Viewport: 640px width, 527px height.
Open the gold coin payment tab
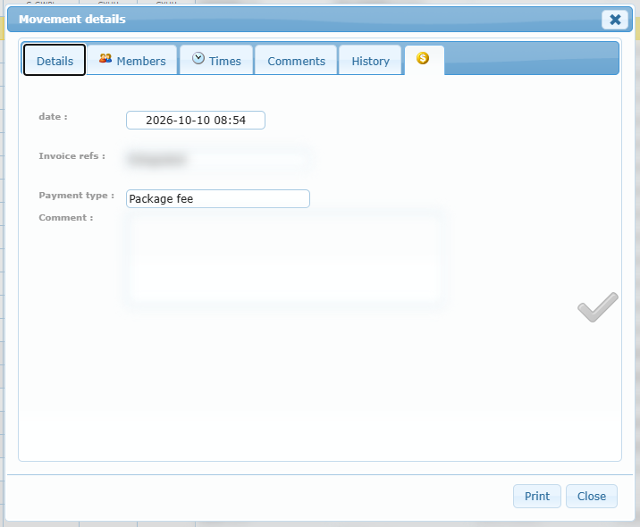coord(424,60)
